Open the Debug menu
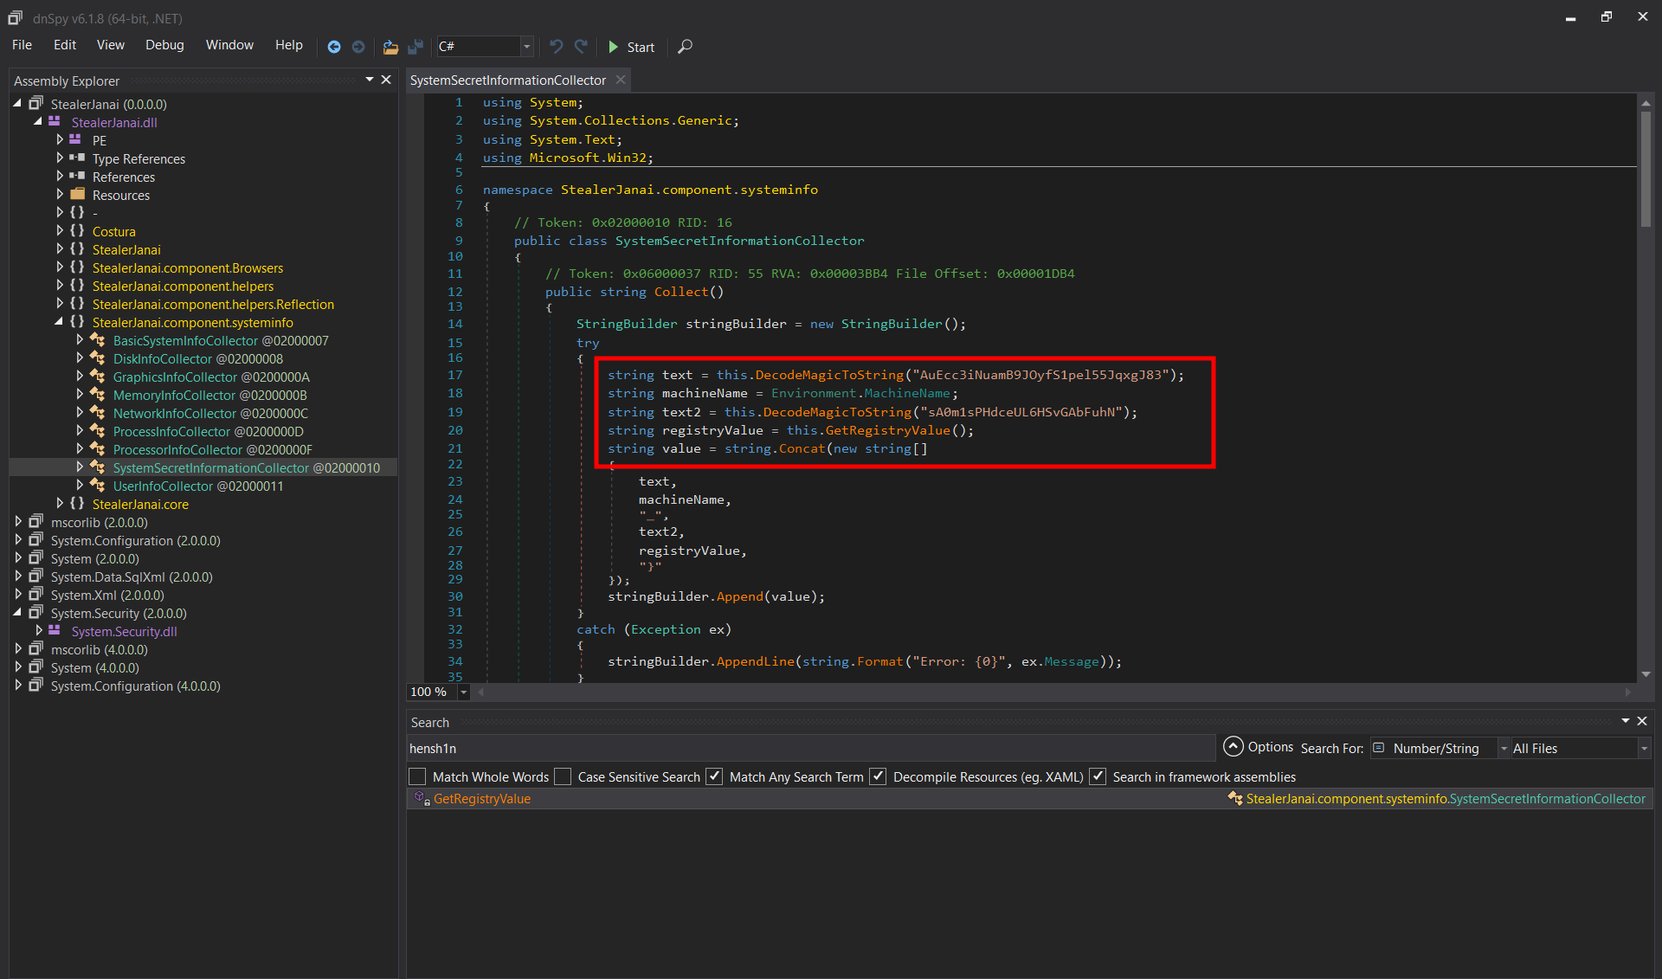The width and height of the screenshot is (1662, 979). [164, 45]
